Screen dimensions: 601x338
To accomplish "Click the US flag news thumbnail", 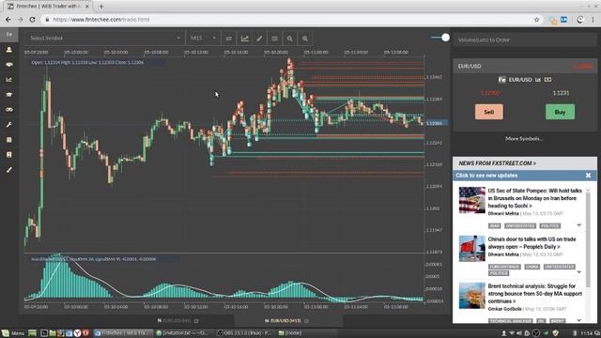I will pyautogui.click(x=472, y=200).
